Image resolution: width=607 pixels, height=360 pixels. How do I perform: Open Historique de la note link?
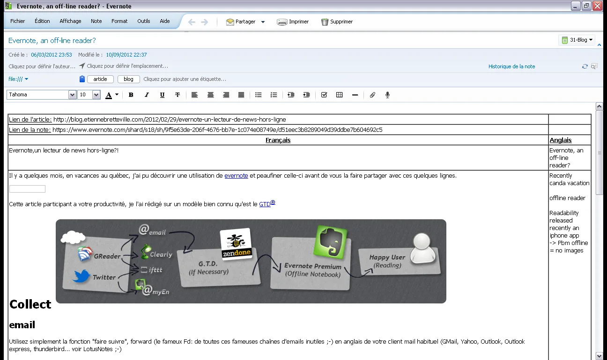511,66
